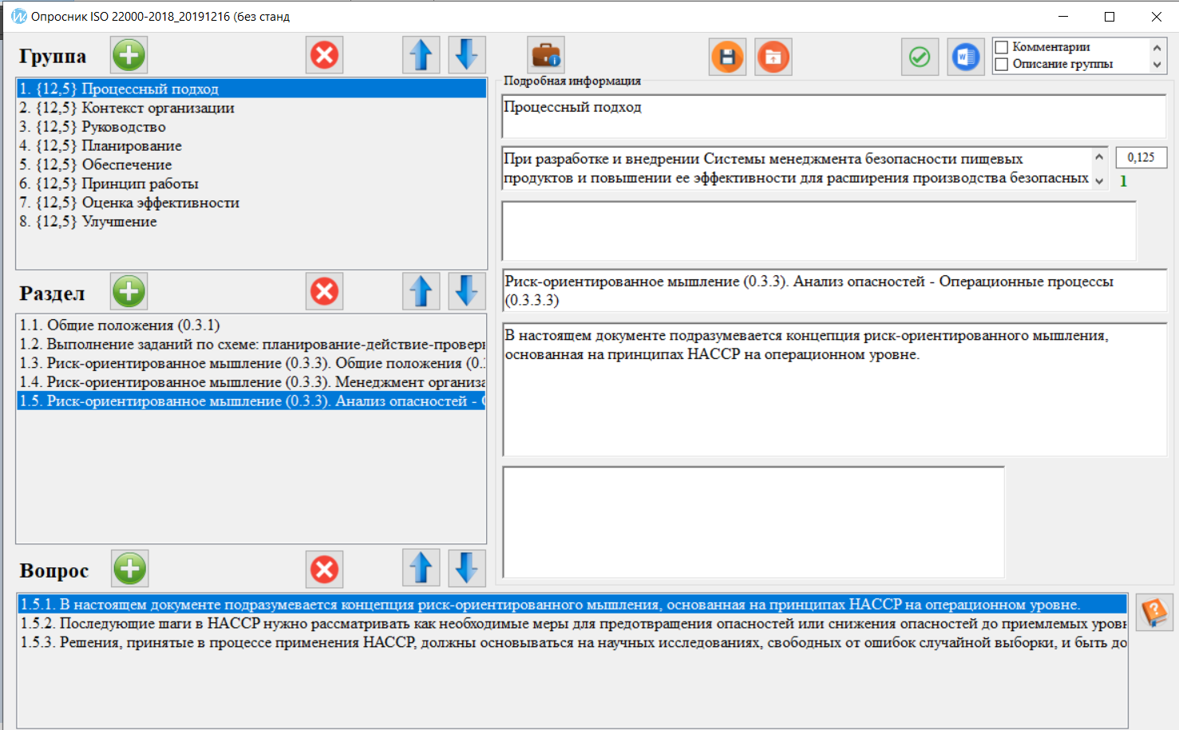Enable the Описание группы checkbox
This screenshot has width=1179, height=730.
(1002, 65)
